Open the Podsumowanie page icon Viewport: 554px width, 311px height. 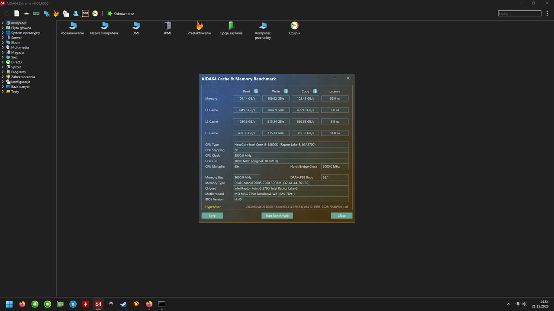[x=72, y=29]
